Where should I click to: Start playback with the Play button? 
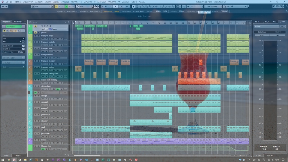[121, 7]
